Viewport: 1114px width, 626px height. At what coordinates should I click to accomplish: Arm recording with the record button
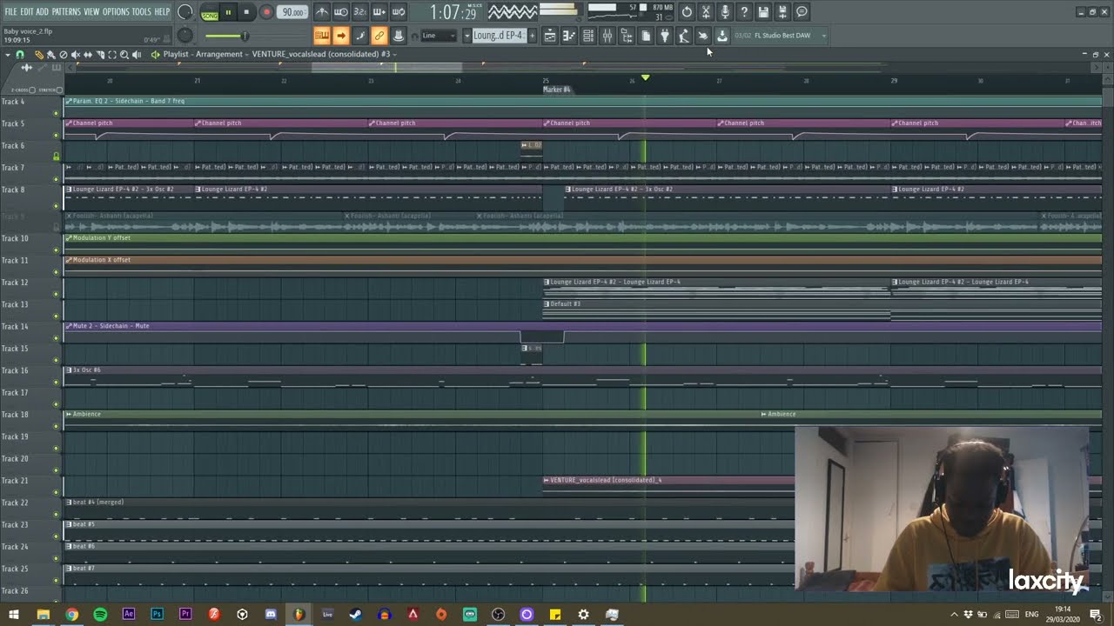266,12
